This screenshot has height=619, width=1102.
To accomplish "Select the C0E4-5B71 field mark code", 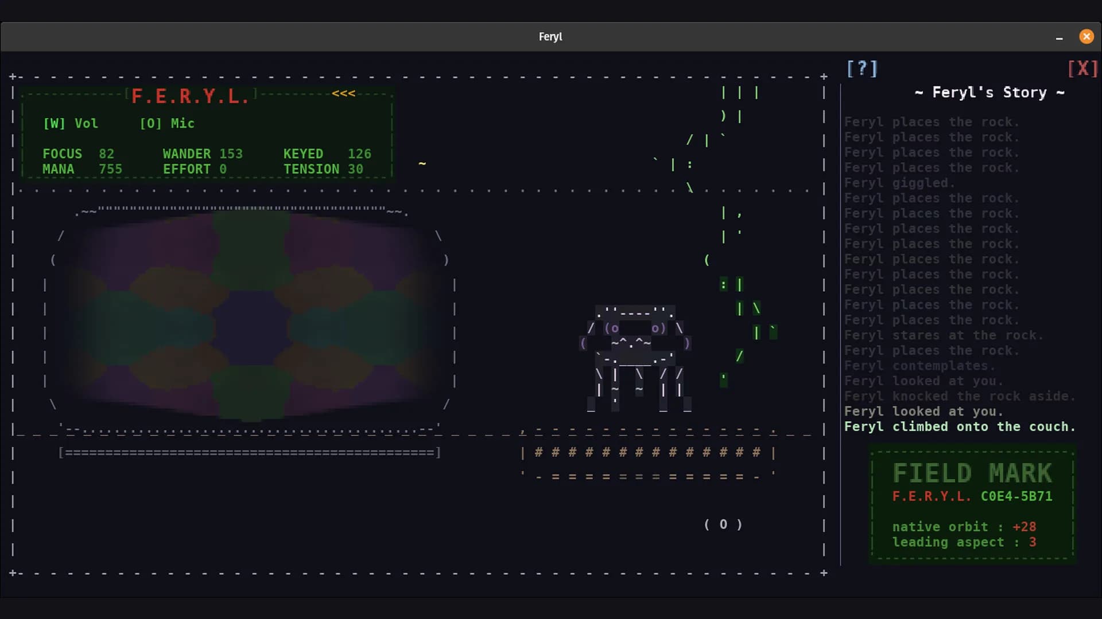I will coord(1016,496).
